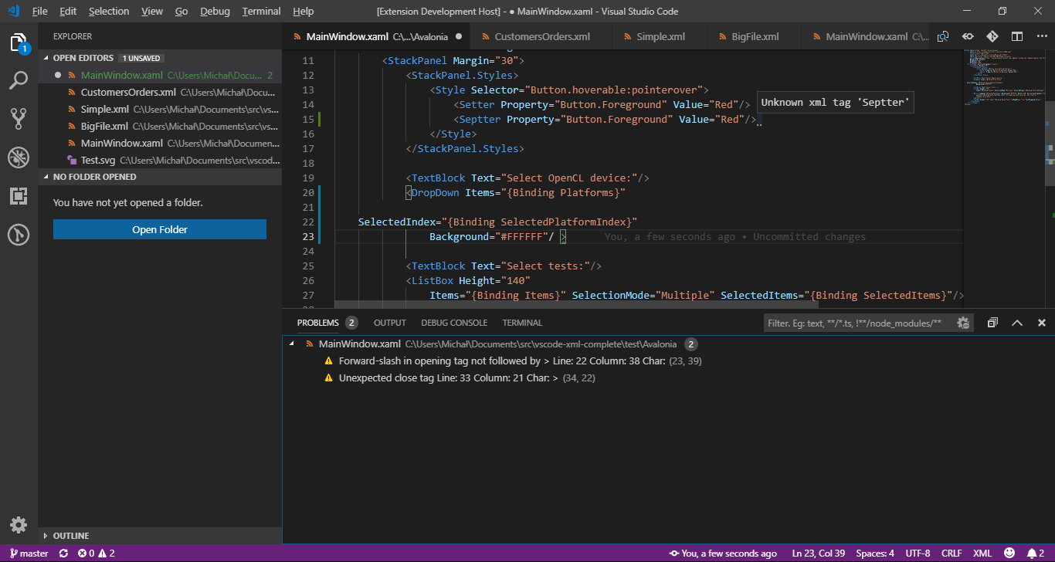Open the Extensions view
The image size is (1055, 562).
click(19, 196)
